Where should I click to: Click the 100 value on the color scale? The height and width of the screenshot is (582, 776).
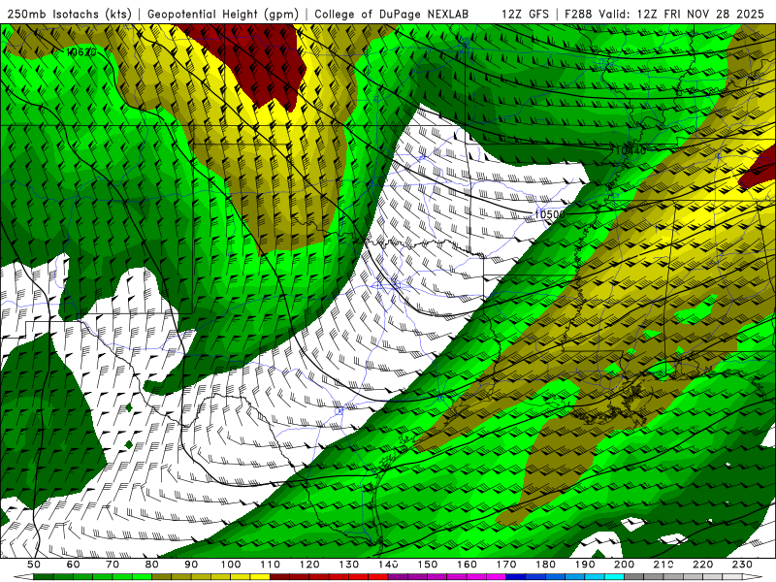coord(231,565)
